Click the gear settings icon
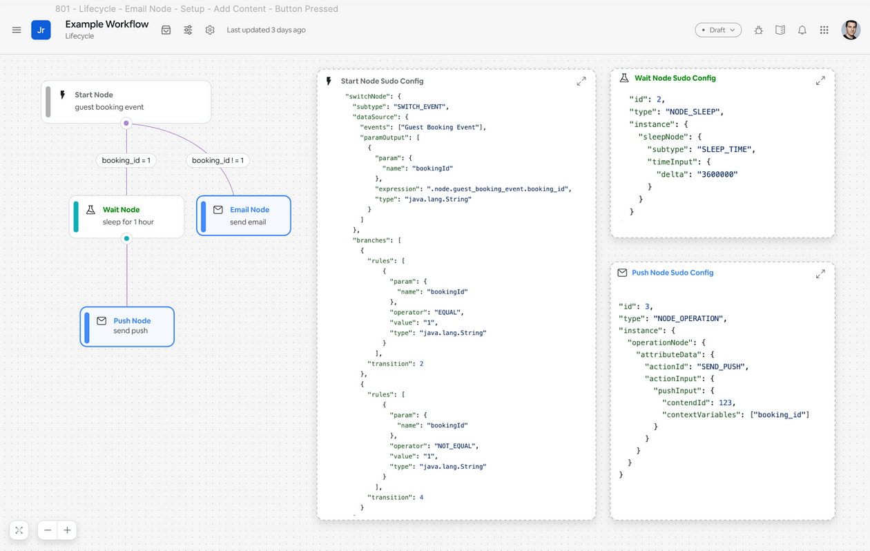The height and width of the screenshot is (551, 870). 210,30
